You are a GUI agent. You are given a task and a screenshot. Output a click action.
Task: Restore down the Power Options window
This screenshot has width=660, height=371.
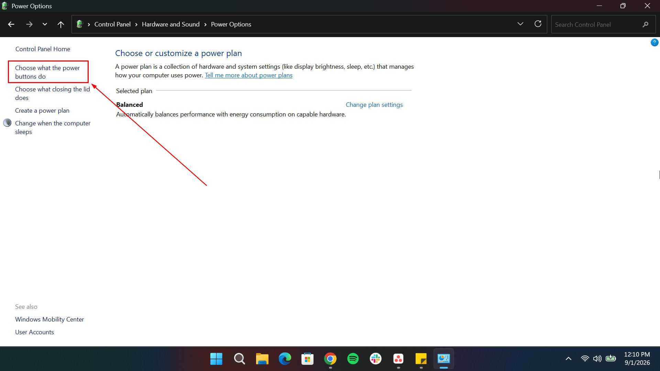pyautogui.click(x=623, y=6)
